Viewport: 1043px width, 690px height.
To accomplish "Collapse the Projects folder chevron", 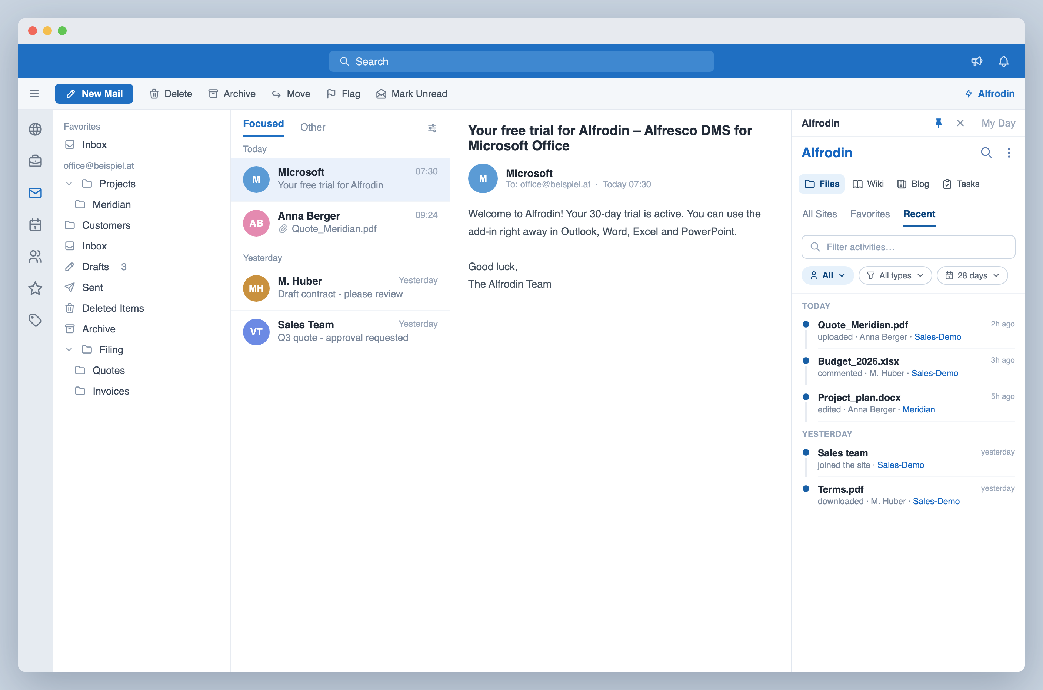I will [69, 184].
